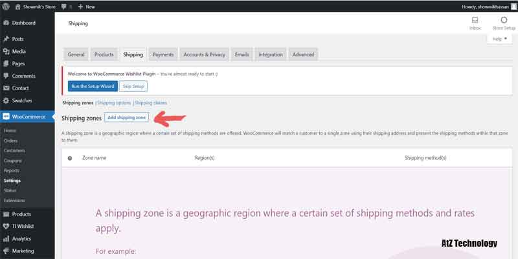Open Coupons under WooCommerce
518x259 pixels.
(x=13, y=161)
